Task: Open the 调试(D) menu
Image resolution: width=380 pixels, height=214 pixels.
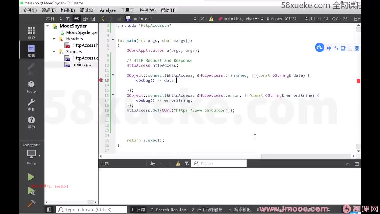Action: (x=87, y=10)
